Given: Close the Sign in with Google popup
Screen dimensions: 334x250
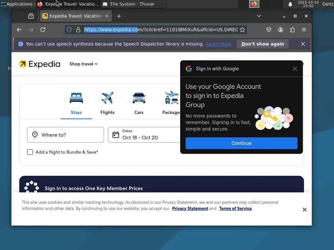Looking at the screenshot, I should 295,69.
